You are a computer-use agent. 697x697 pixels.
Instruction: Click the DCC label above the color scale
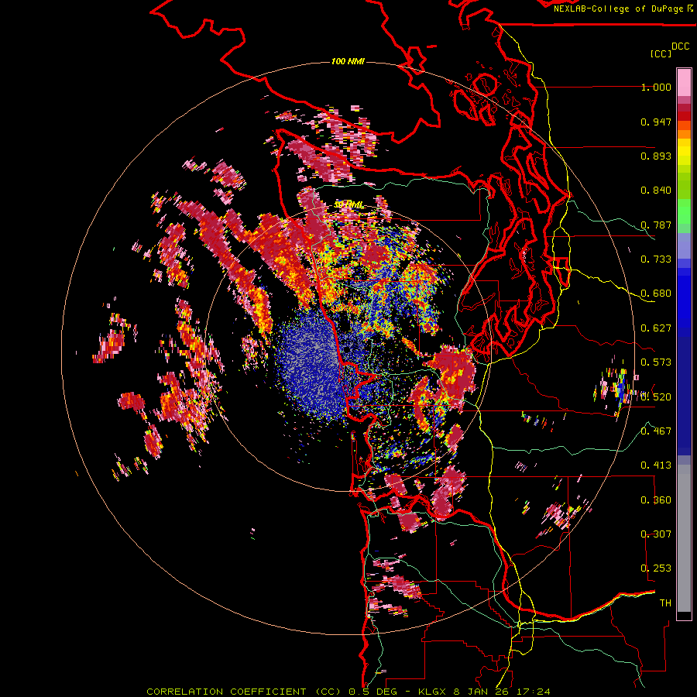click(x=681, y=46)
